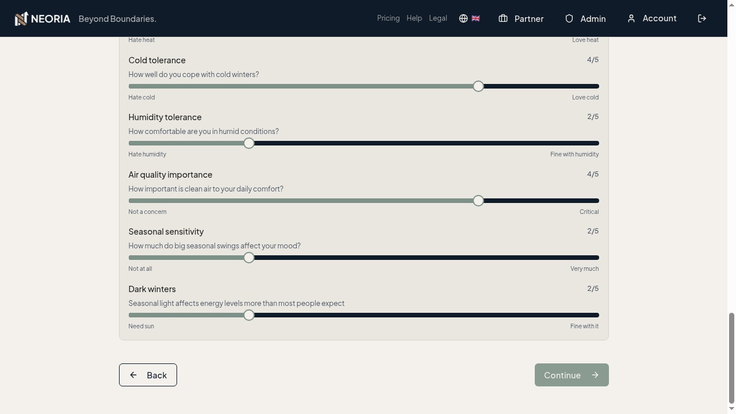
Task: Go back with the Back button
Action: click(x=148, y=375)
